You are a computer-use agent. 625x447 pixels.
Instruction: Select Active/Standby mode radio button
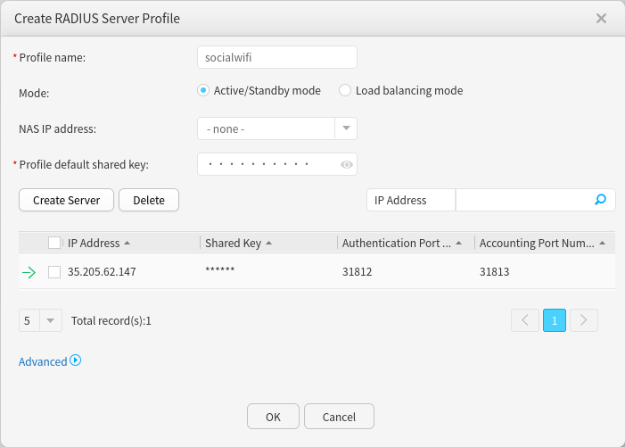point(203,90)
